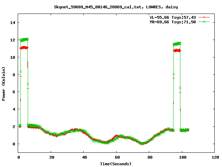Click legend entry XL-55.66 Tsys:57.43
This screenshot has width=222, height=167.
point(173,17)
